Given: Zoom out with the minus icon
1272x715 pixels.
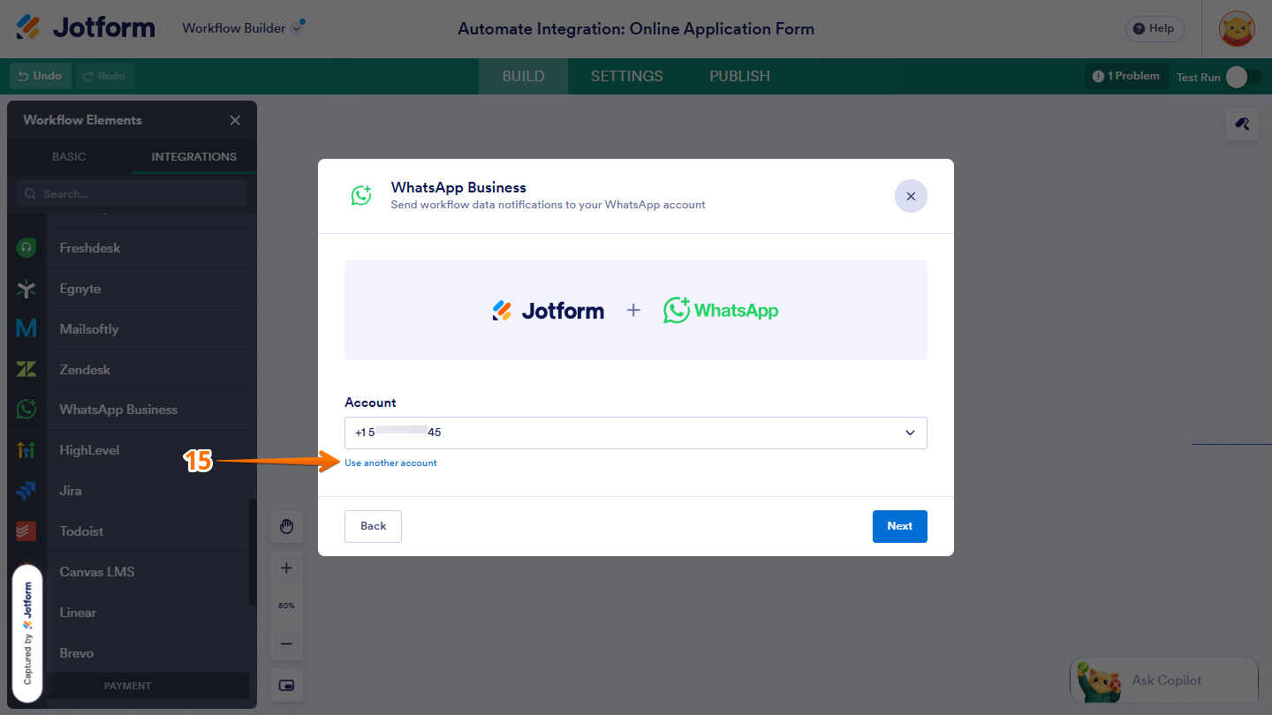Looking at the screenshot, I should [x=286, y=643].
